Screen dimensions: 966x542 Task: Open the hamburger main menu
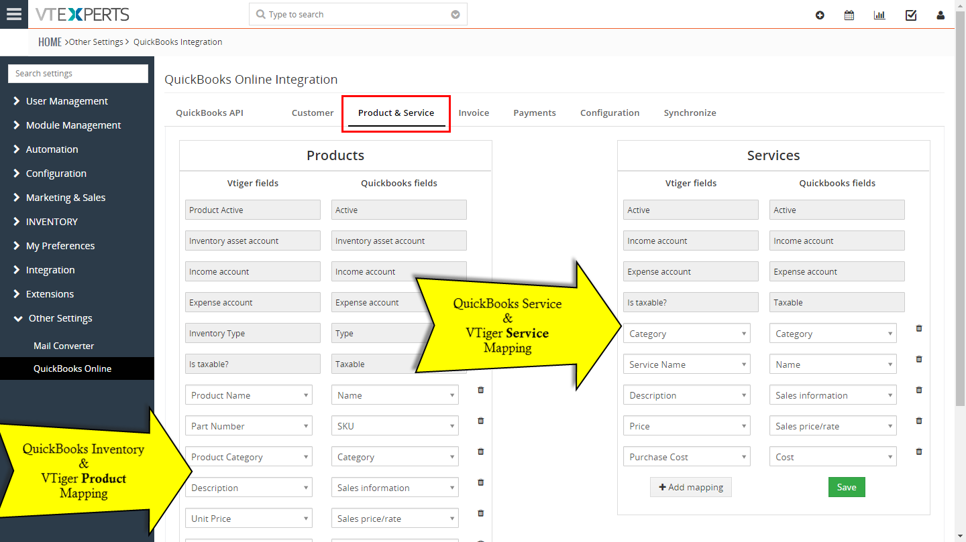point(14,14)
